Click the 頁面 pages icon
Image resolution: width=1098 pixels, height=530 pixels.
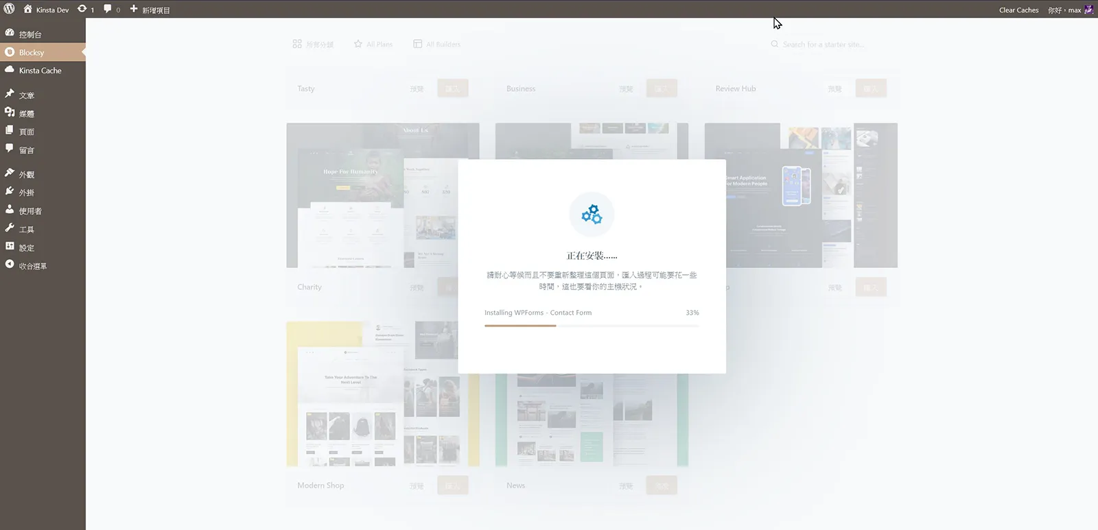[x=10, y=130]
